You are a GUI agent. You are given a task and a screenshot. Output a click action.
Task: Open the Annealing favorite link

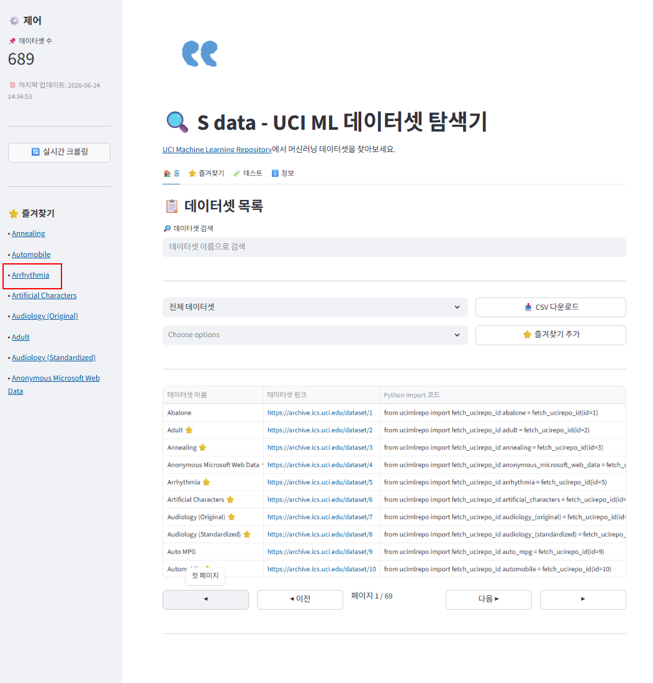click(x=29, y=233)
